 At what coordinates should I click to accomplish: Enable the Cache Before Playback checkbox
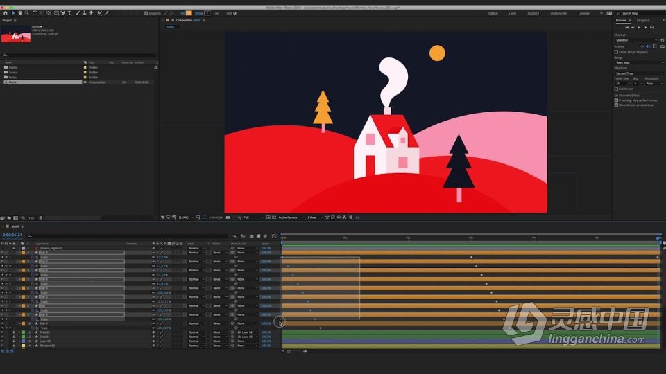[x=616, y=52]
